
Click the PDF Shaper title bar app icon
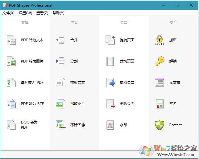tap(5, 5)
